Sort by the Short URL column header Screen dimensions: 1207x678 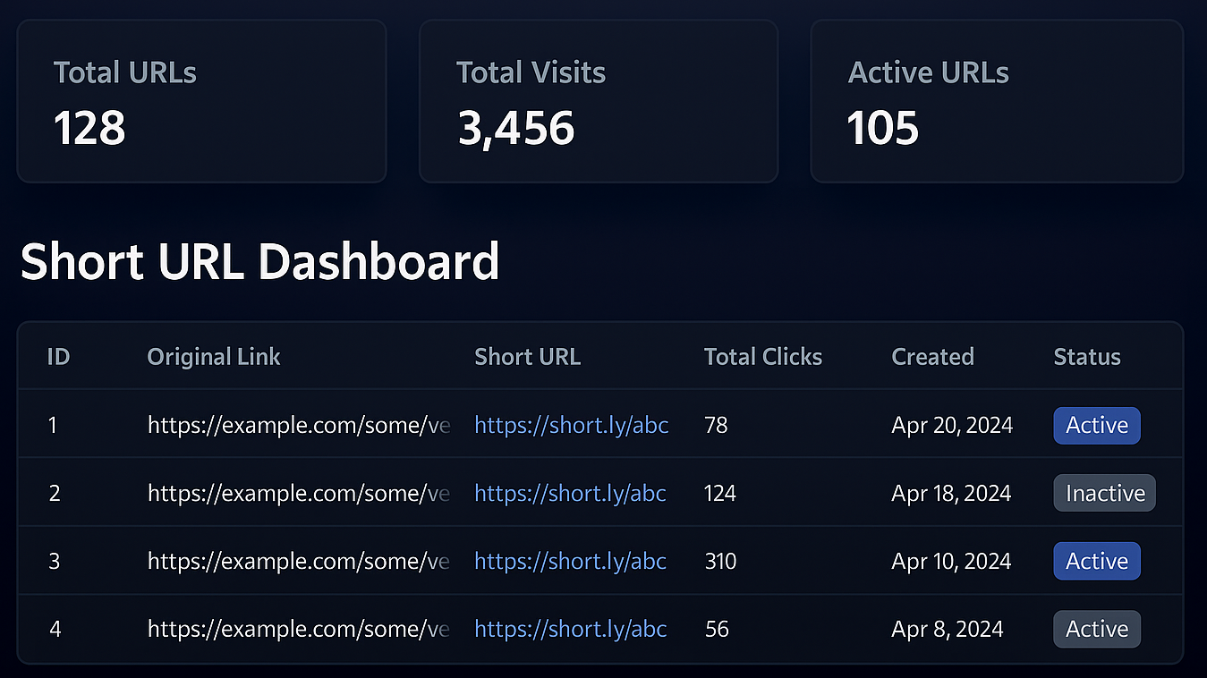[527, 357]
